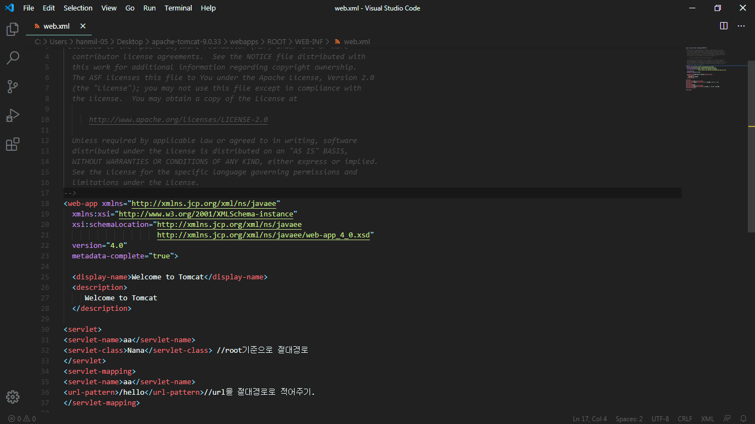Click the opening servlet tag on line 30
This screenshot has width=755, height=424.
tap(82, 329)
